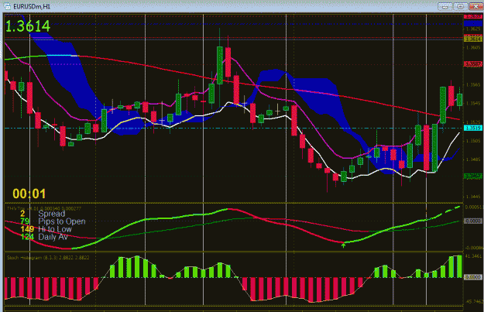
Task: Click the EURUSDm chart window icon
Action: 8,6
